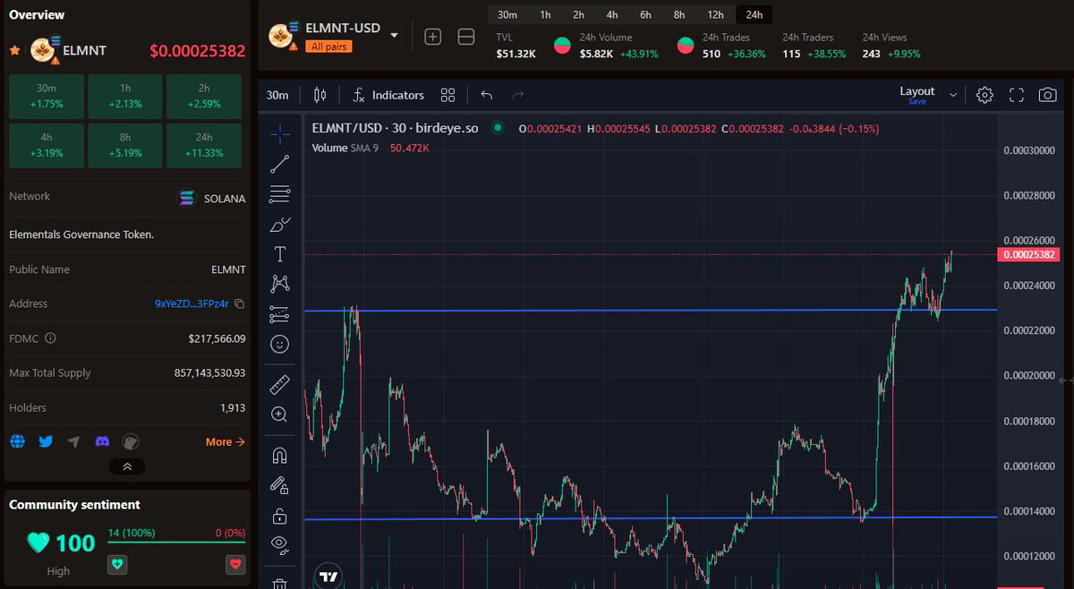Open the Fibonacci retracement tools

tap(279, 193)
